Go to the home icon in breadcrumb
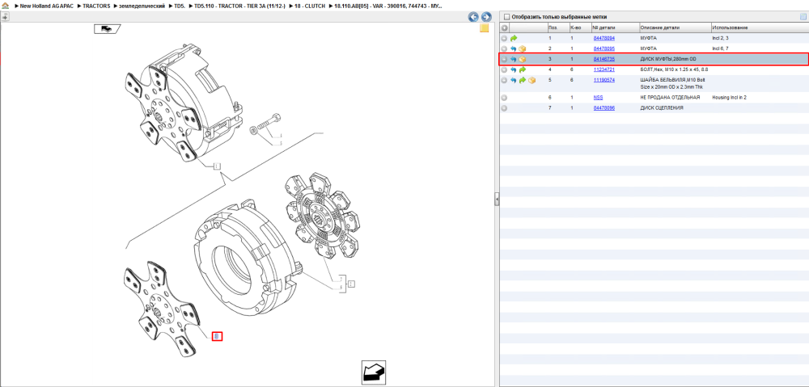809x387 pixels. (5, 6)
